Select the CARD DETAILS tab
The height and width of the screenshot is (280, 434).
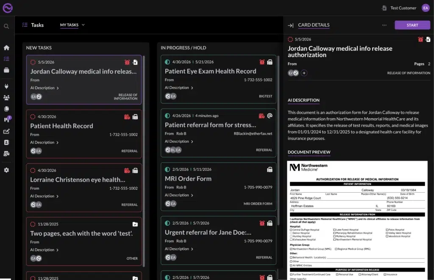(314, 25)
